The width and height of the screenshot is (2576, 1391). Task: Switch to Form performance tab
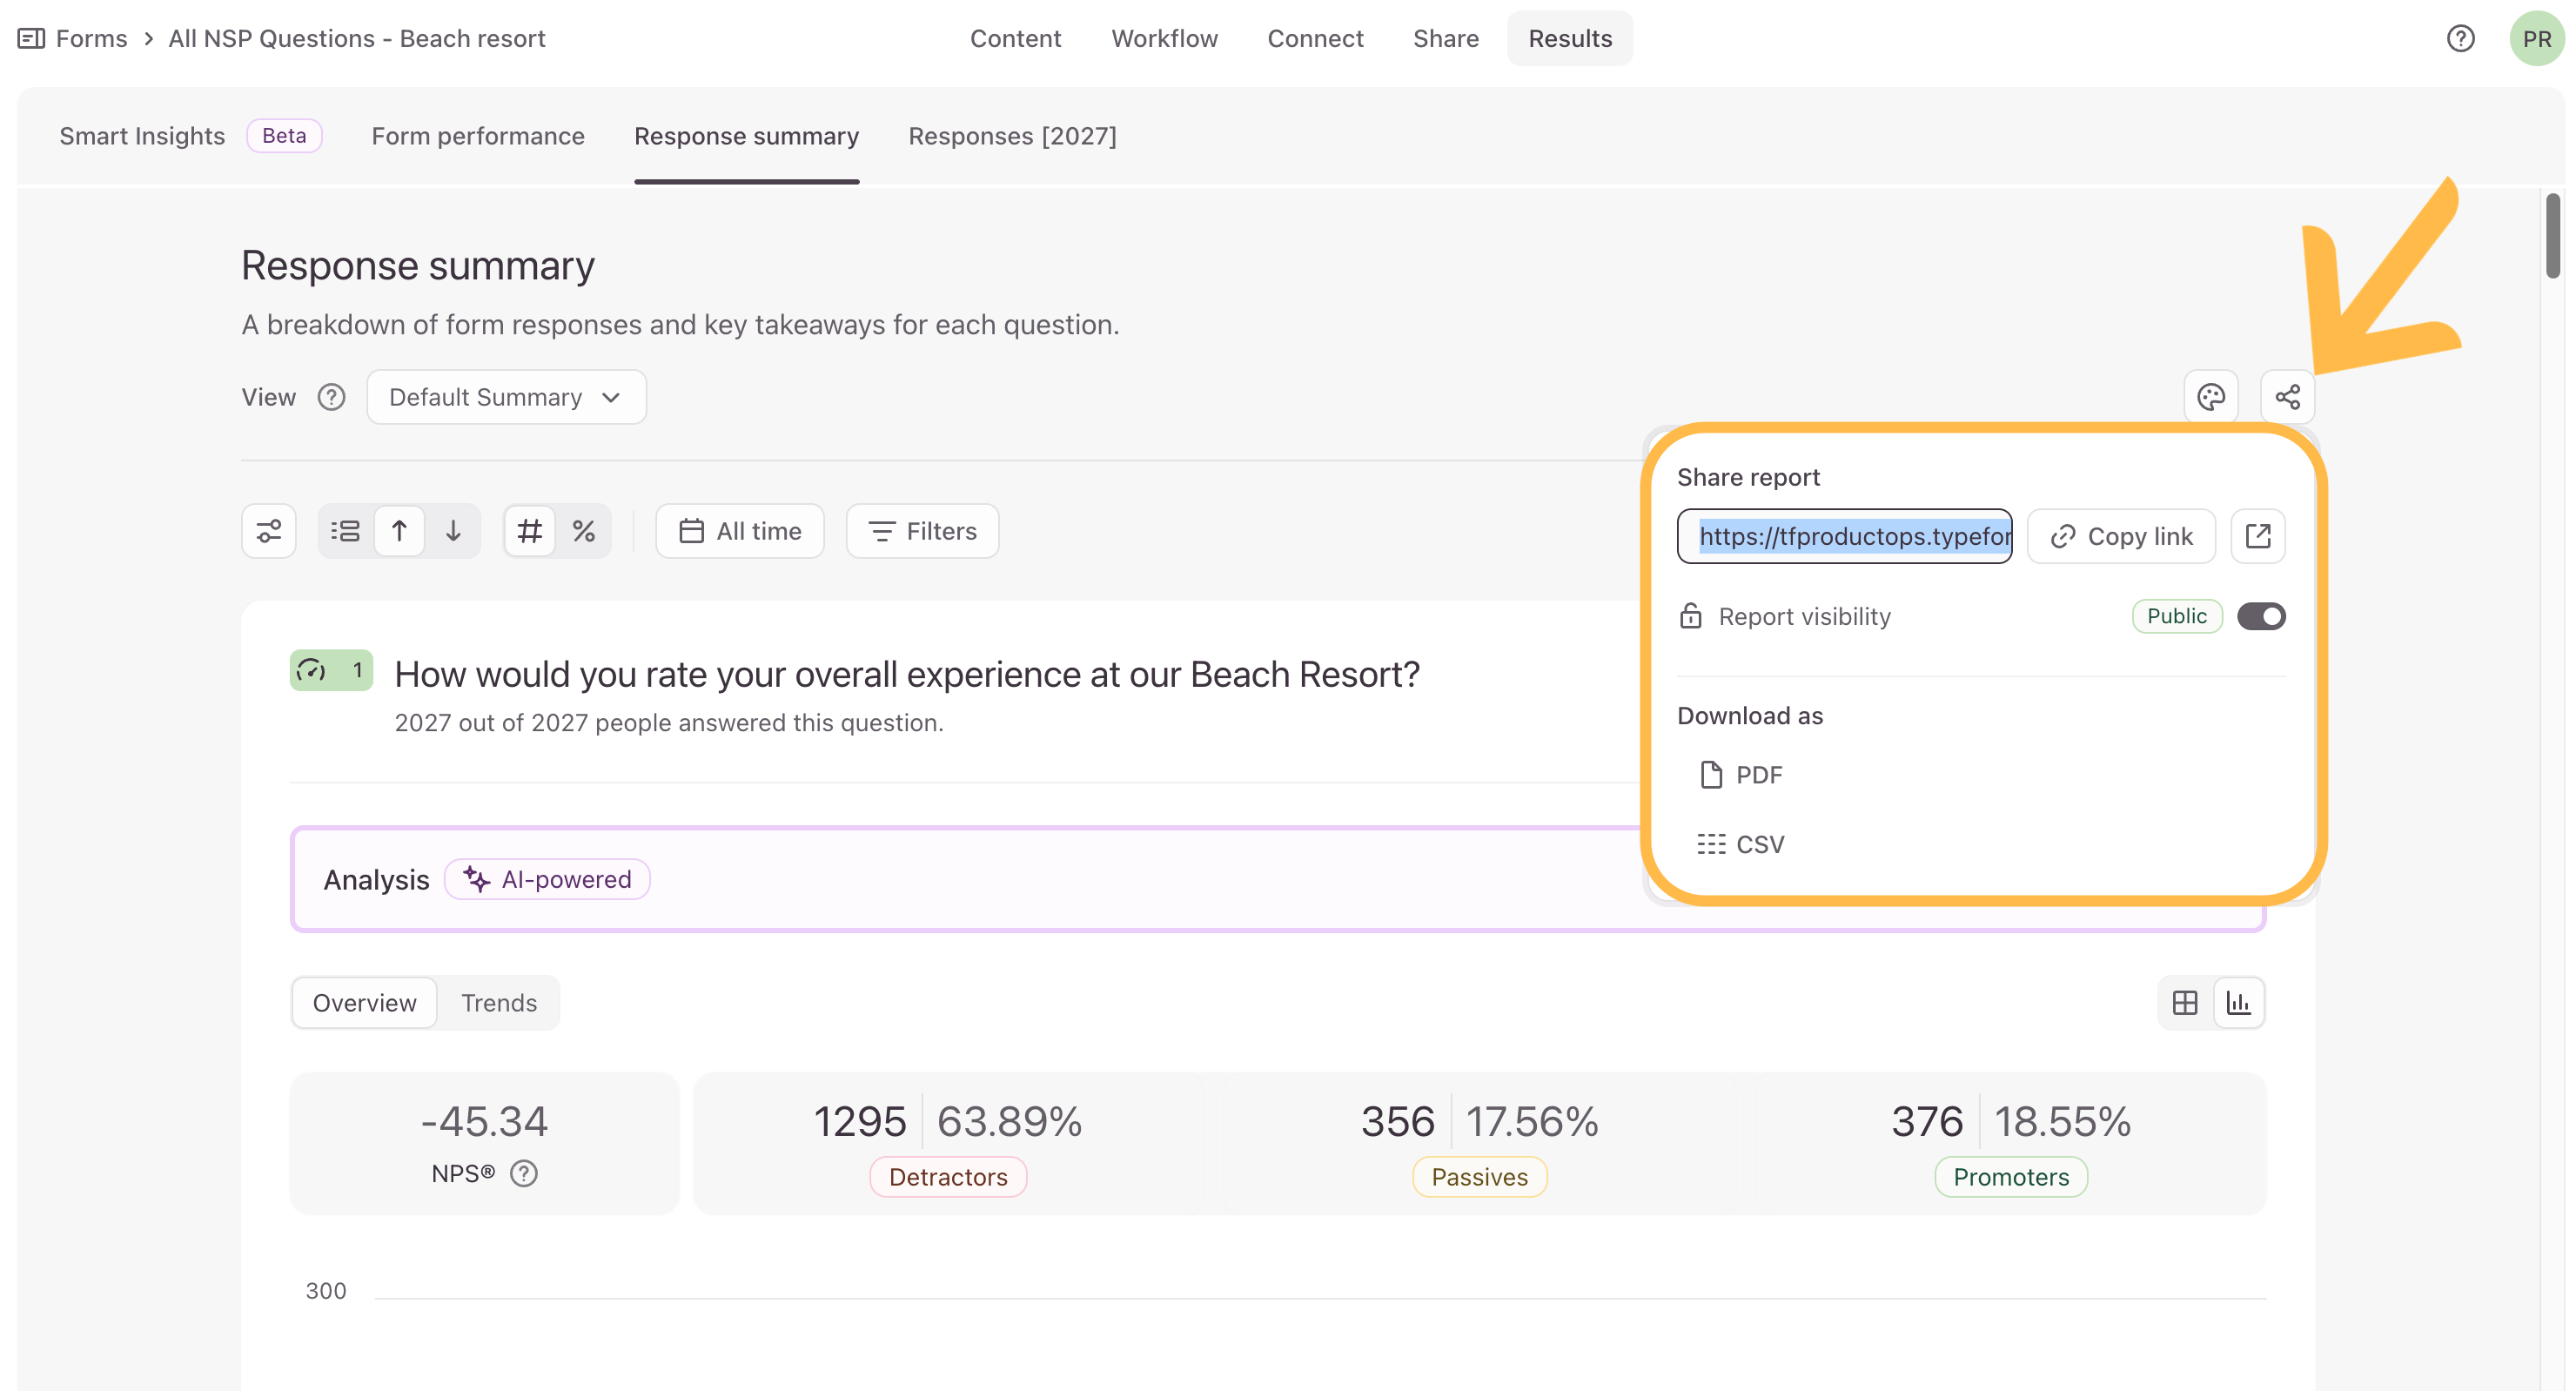478,136
